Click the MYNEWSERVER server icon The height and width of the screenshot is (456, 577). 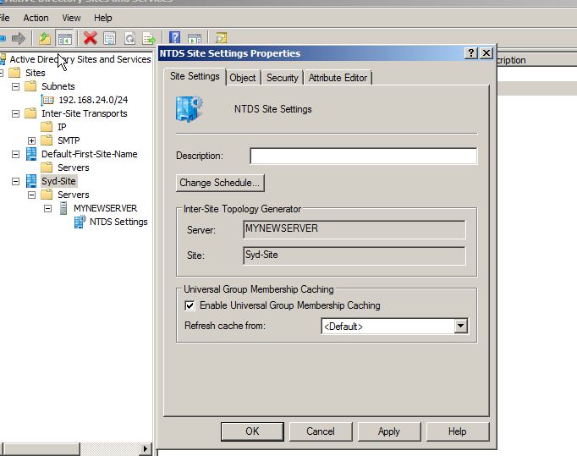point(63,208)
